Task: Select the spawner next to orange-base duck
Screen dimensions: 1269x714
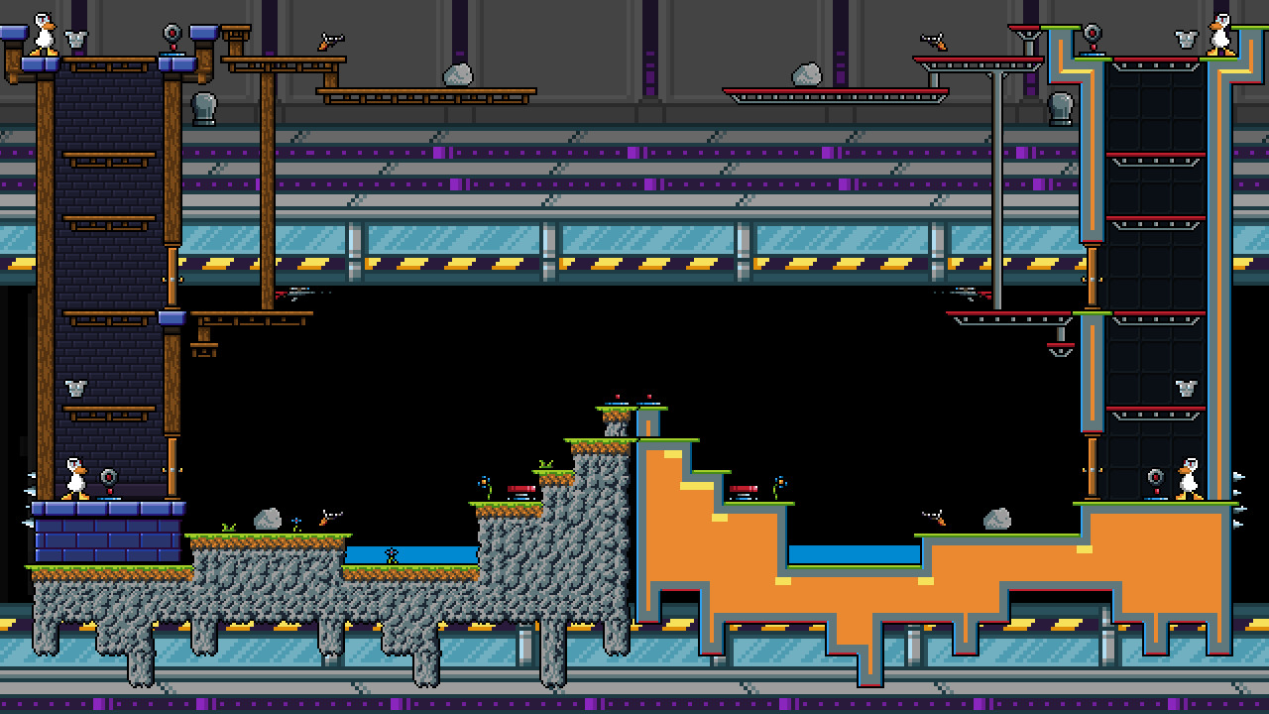Action: [x=1155, y=484]
